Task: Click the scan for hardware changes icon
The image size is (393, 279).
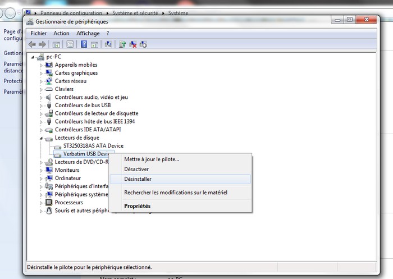Action: click(x=108, y=44)
